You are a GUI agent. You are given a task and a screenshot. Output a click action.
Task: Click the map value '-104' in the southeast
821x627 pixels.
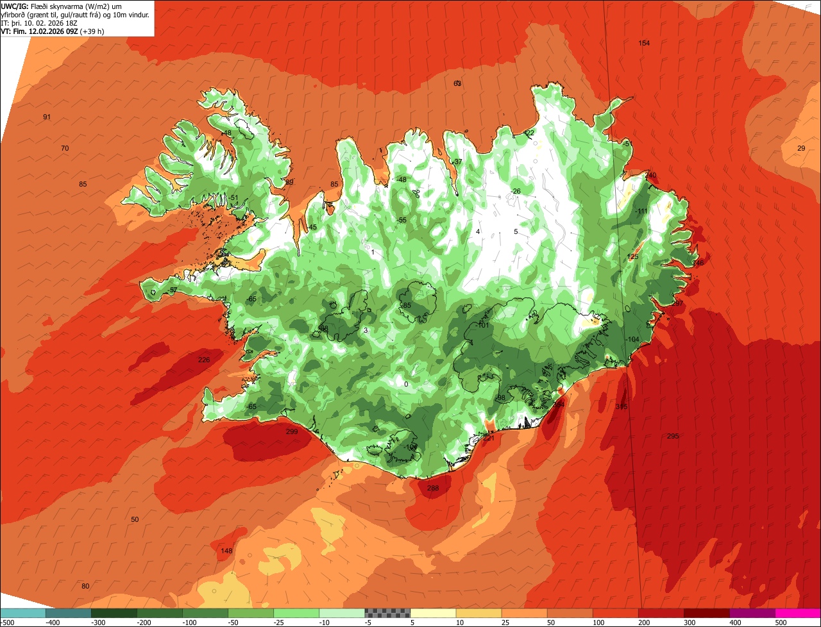(x=632, y=339)
